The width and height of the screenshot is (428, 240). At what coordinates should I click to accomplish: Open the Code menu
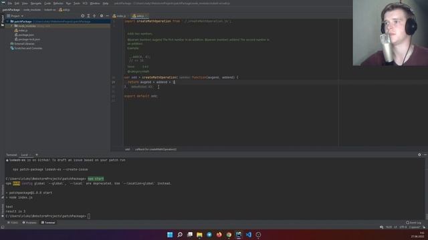47,3
